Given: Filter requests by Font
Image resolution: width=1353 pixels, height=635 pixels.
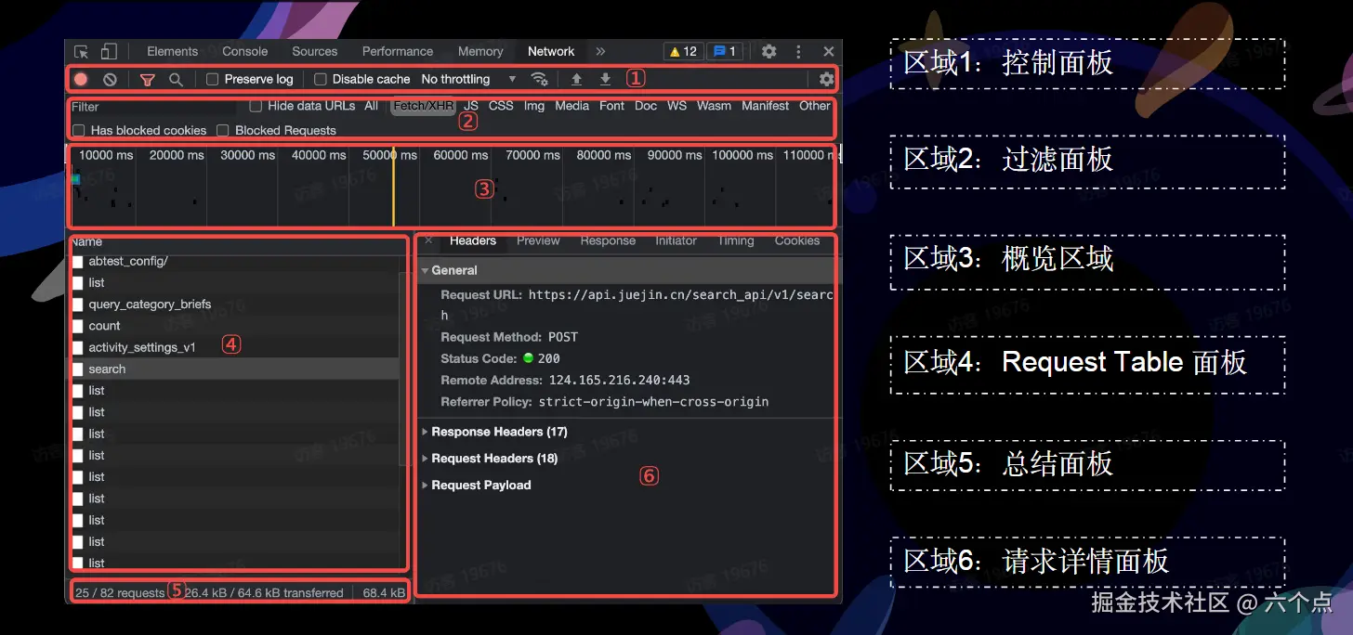Looking at the screenshot, I should (612, 106).
